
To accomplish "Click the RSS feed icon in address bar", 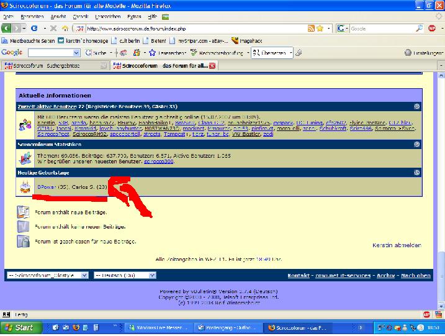I will pyautogui.click(x=312, y=29).
